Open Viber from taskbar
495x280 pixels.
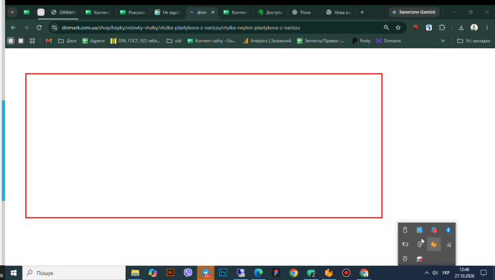pos(188,273)
